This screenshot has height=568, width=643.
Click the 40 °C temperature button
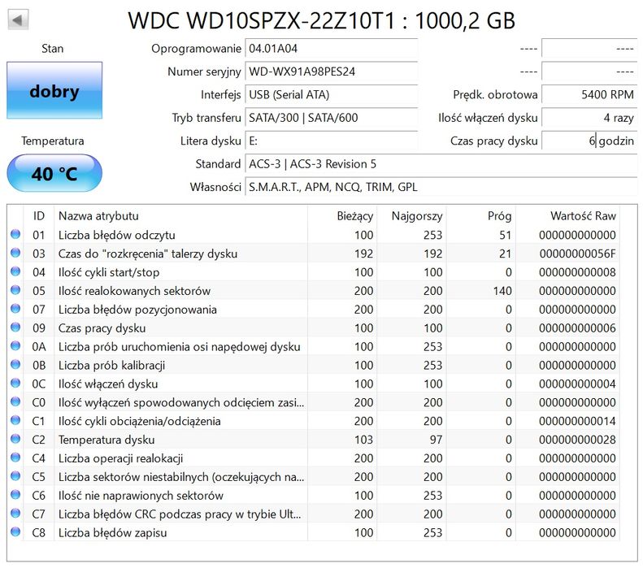tap(54, 173)
